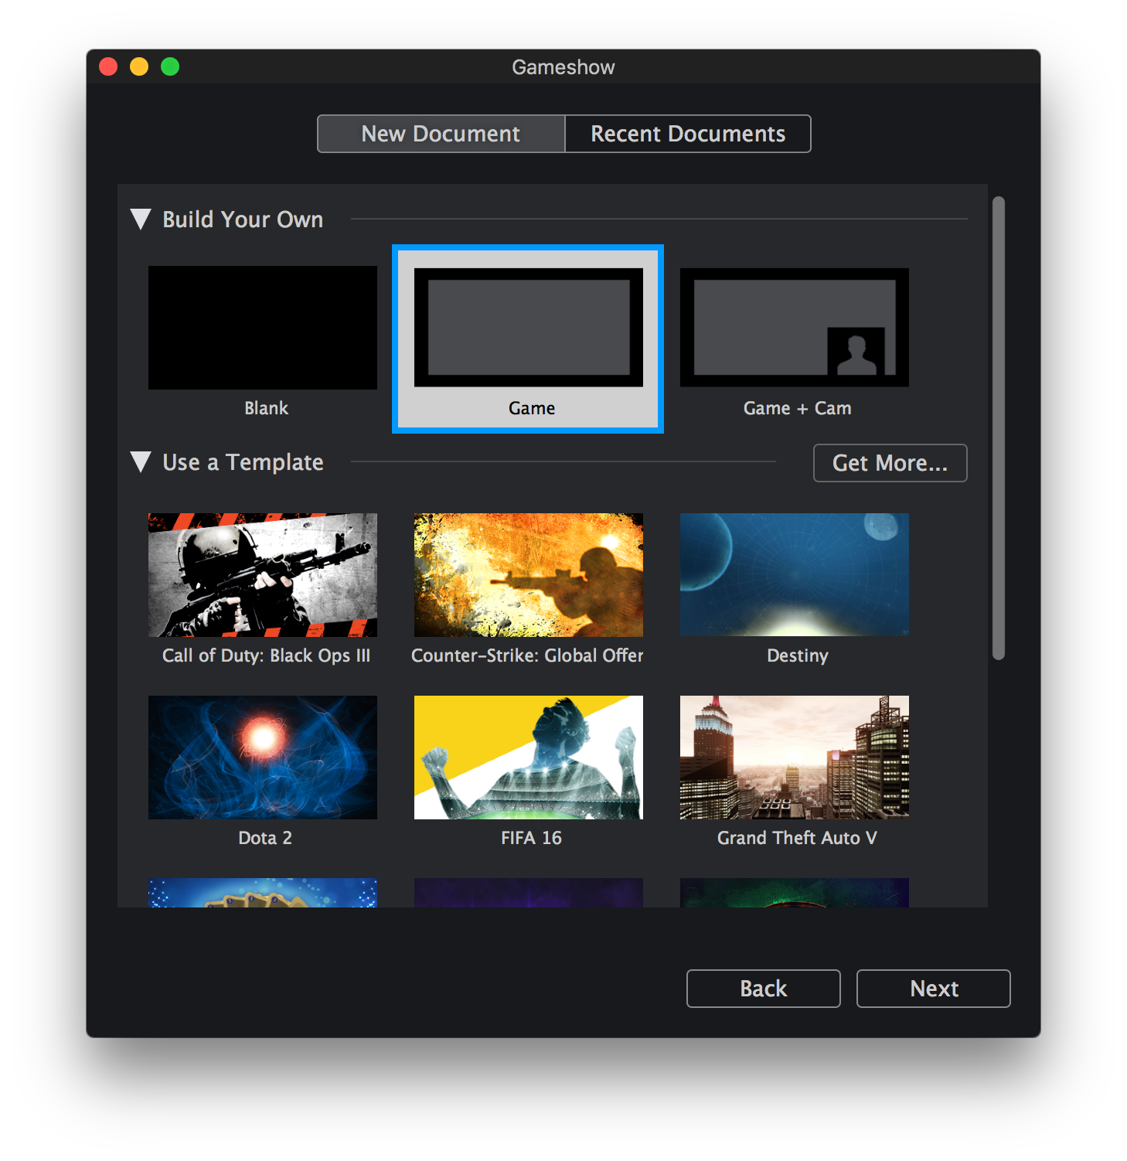The width and height of the screenshot is (1127, 1161).
Task: Expand the Build Your Own disclosure triangle
Action: [x=141, y=219]
